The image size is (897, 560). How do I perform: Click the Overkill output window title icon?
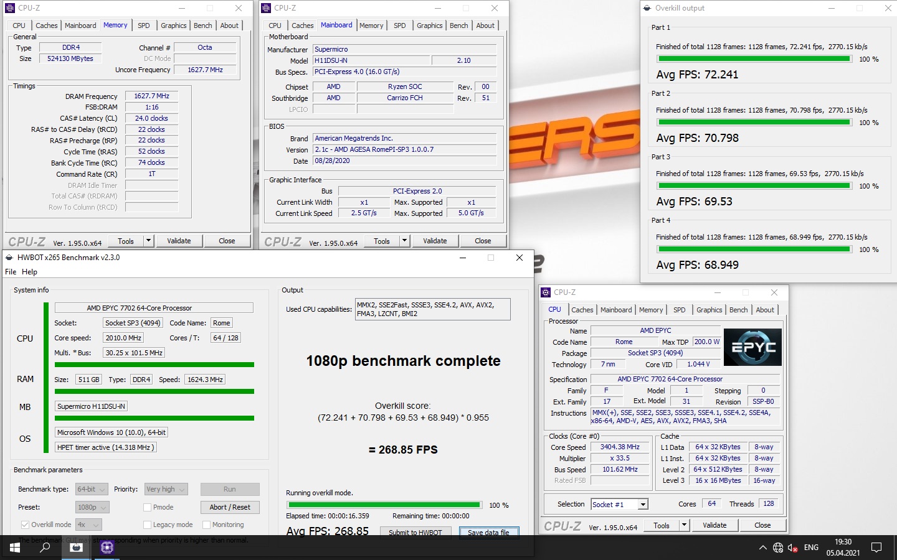647,8
